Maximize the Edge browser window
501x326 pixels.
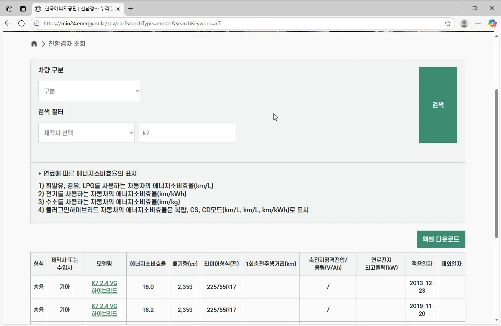point(475,8)
